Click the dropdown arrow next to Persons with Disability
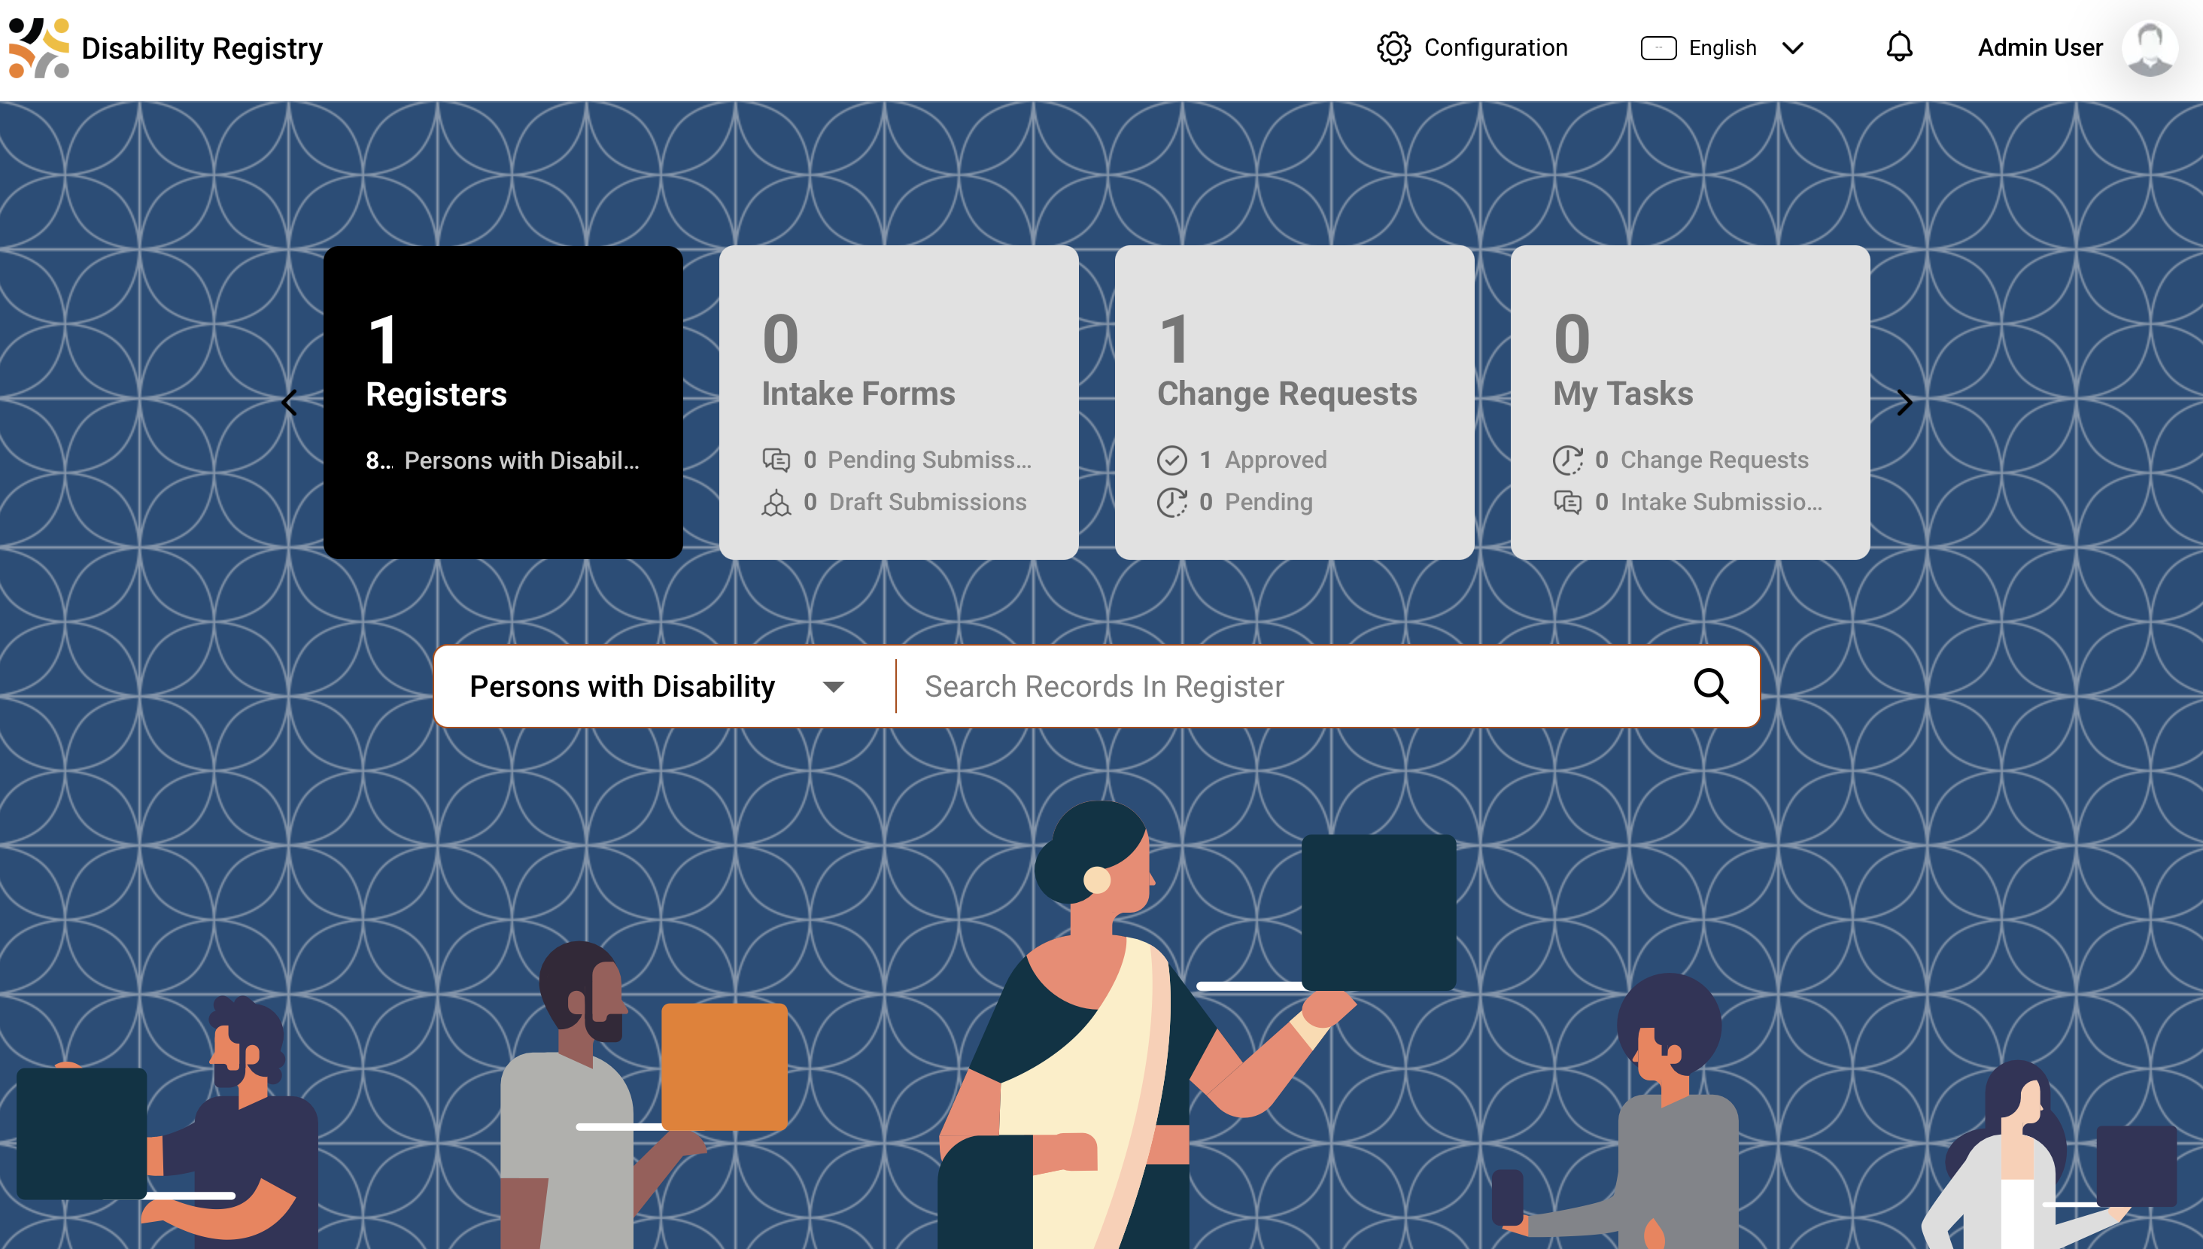The height and width of the screenshot is (1249, 2203). coord(833,687)
